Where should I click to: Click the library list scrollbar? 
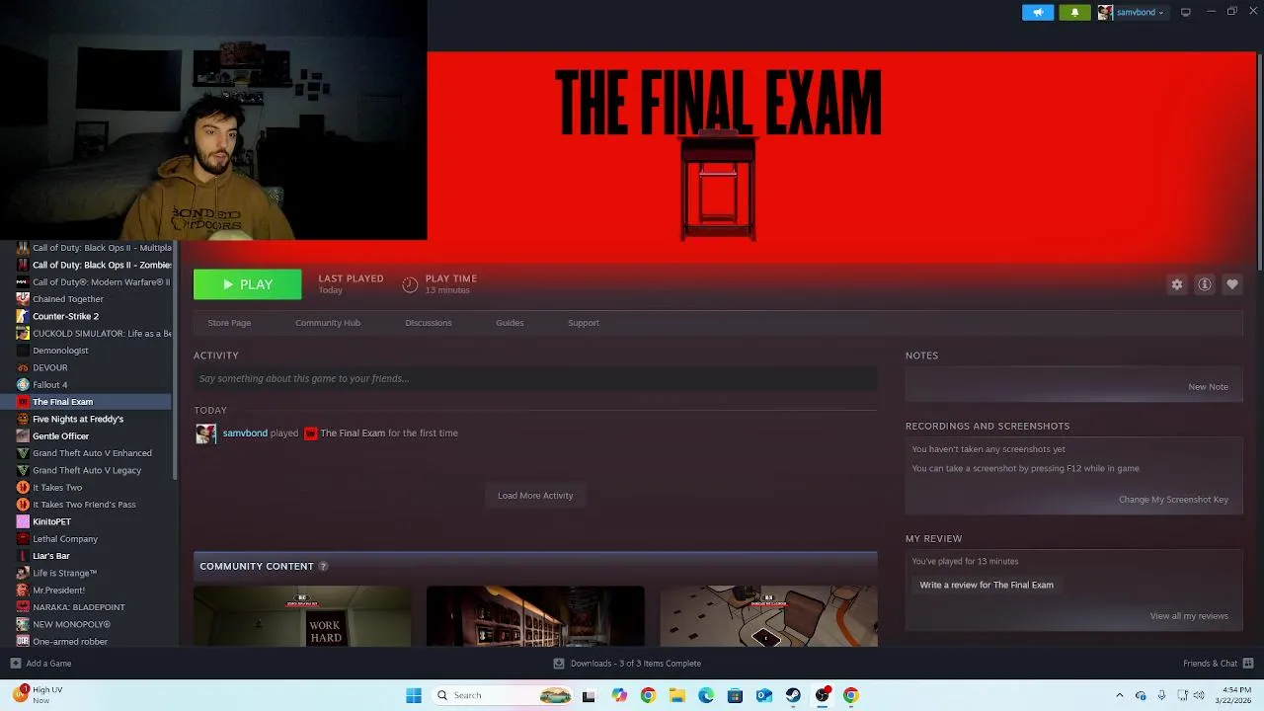click(176, 360)
